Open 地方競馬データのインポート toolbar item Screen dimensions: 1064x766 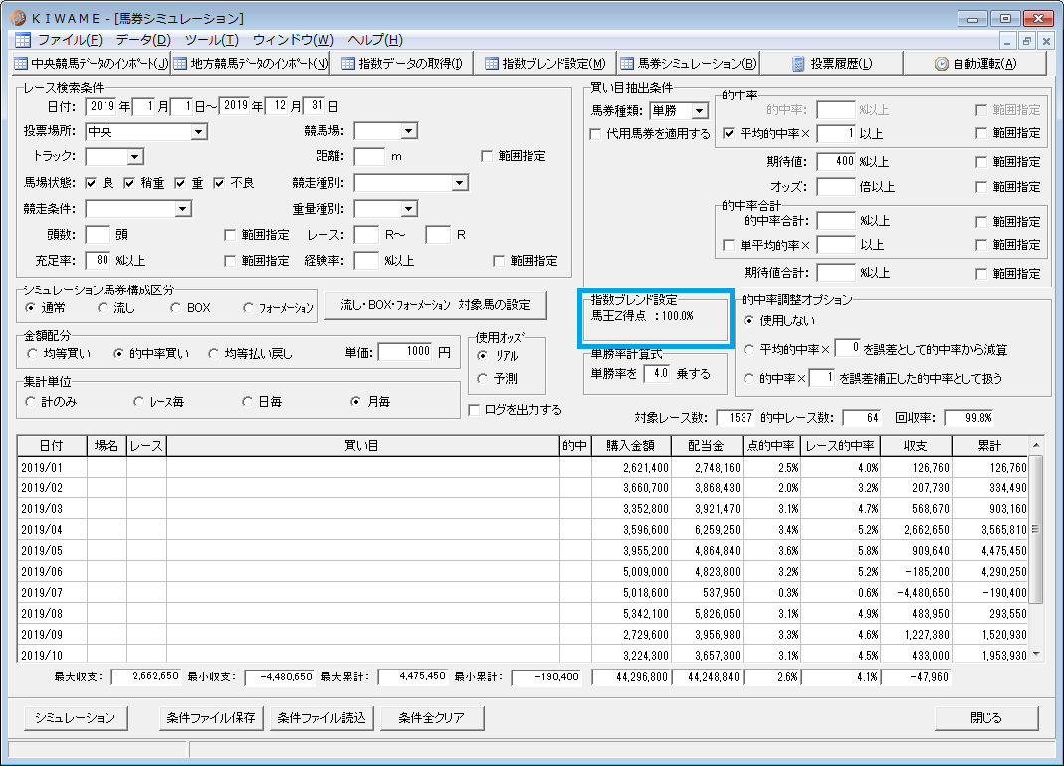click(251, 63)
